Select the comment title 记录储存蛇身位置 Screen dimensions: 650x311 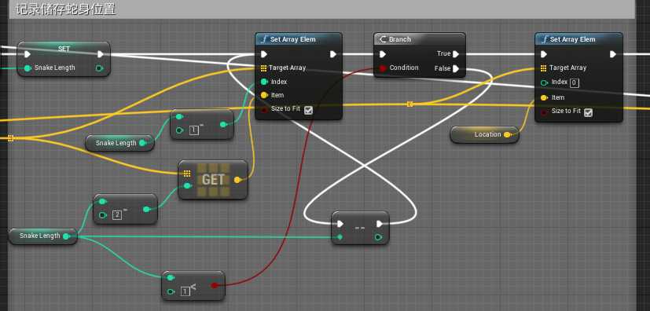pos(65,9)
